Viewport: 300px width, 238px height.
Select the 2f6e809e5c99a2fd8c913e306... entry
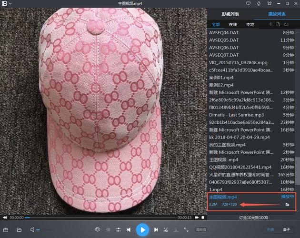click(x=251, y=100)
